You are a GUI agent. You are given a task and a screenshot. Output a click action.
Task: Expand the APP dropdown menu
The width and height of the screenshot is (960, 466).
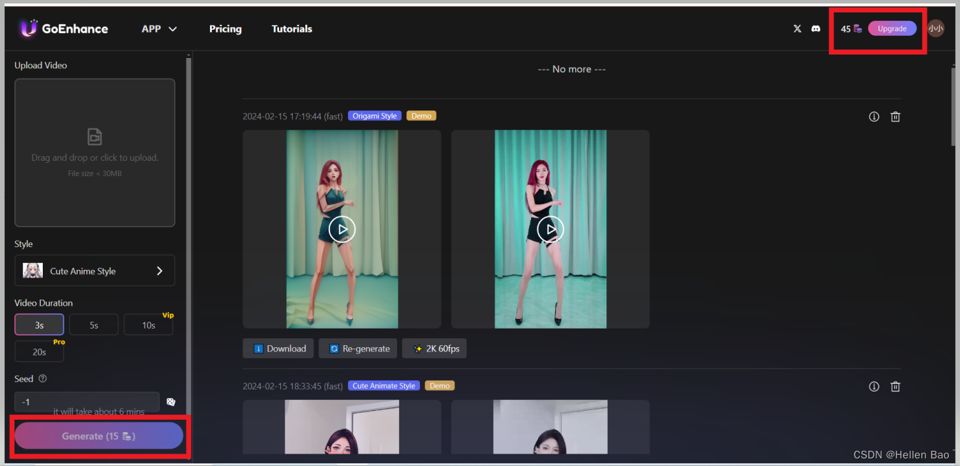point(159,29)
